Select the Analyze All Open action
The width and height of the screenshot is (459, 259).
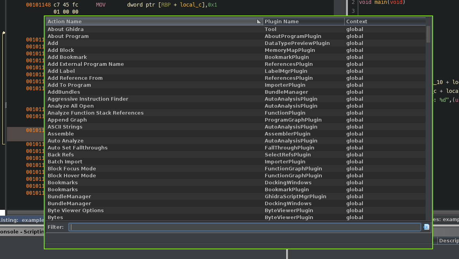point(236,106)
